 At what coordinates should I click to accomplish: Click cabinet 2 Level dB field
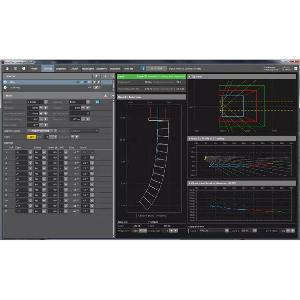[x=52, y=158]
